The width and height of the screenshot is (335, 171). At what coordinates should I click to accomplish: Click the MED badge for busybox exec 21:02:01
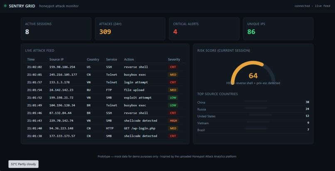pos(173,75)
